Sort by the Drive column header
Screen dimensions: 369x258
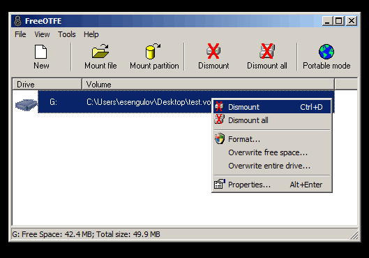coord(47,85)
